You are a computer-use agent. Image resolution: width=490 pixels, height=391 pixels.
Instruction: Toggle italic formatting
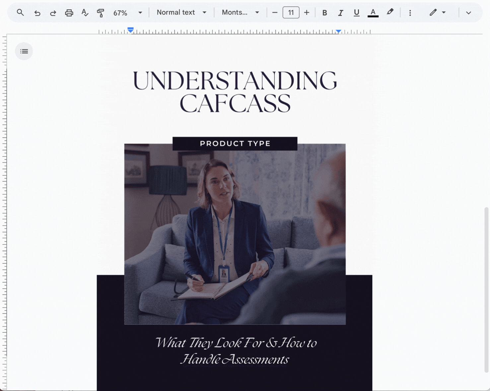(340, 12)
